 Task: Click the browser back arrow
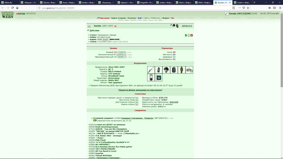click(x=3, y=8)
